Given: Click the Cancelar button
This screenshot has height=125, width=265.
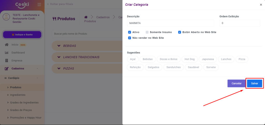Looking at the screenshot, I should click(236, 83).
